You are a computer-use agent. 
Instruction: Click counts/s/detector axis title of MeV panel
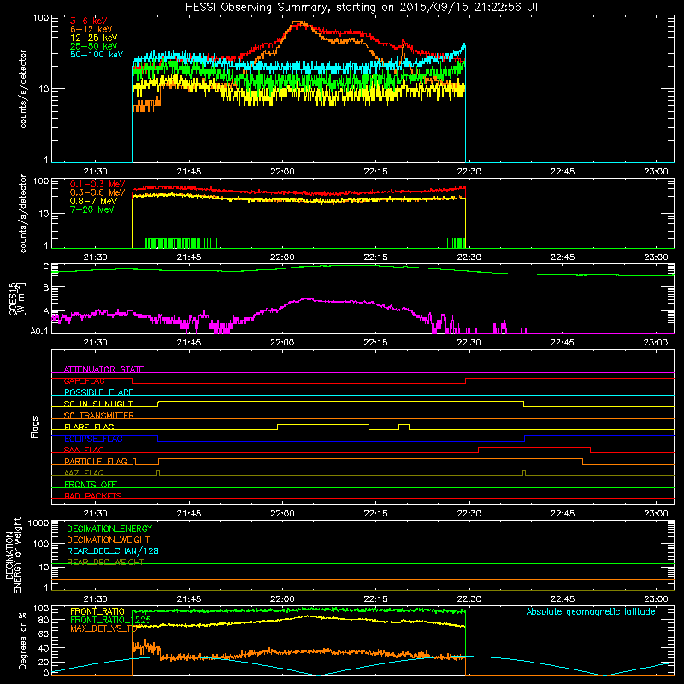click(23, 214)
